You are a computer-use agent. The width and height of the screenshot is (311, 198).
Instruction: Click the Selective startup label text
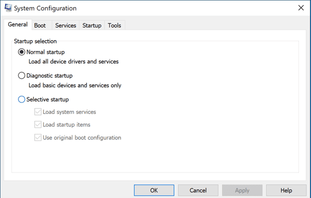tap(47, 99)
